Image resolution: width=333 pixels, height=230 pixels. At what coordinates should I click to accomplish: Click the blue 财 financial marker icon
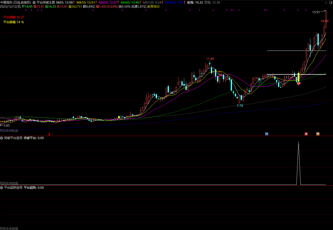coord(267,134)
